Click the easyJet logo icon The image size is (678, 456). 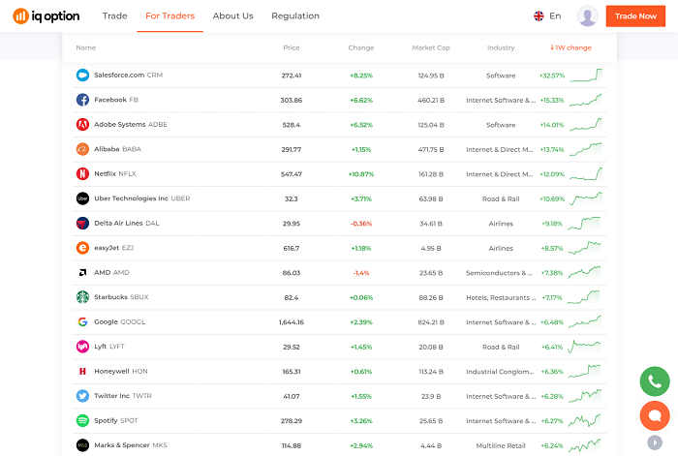(82, 248)
